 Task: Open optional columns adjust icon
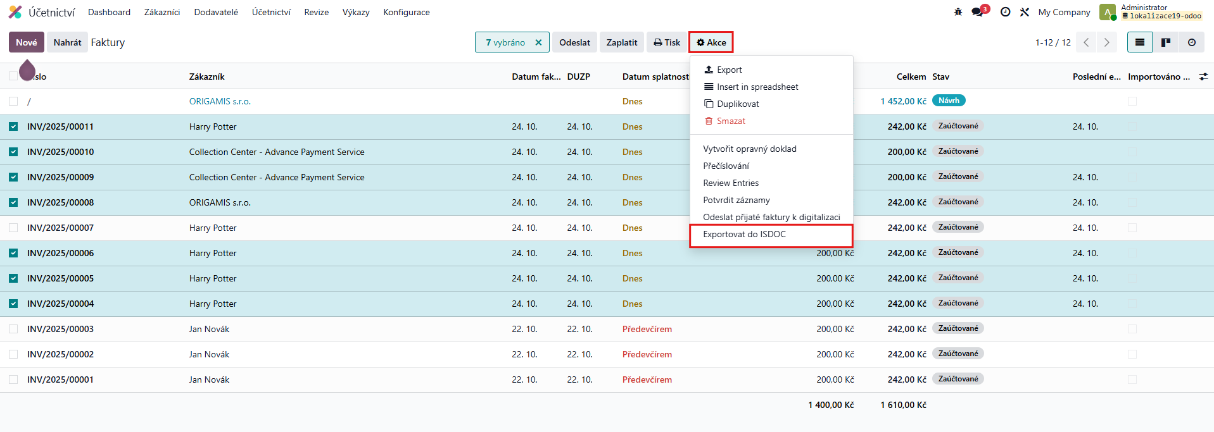pyautogui.click(x=1203, y=77)
